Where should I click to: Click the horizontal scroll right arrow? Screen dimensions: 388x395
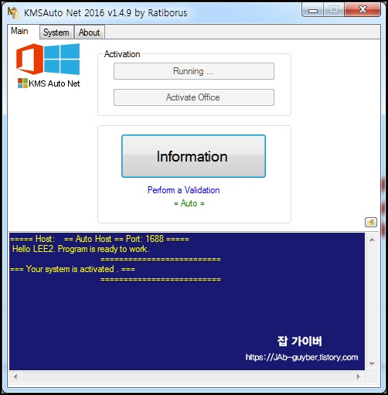pyautogui.click(x=359, y=376)
